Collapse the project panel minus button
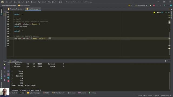This screenshot has height=97, width=173. pos(5,9)
